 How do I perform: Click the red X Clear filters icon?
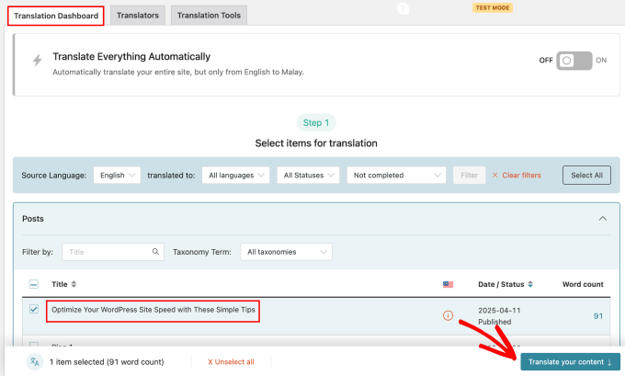point(495,175)
